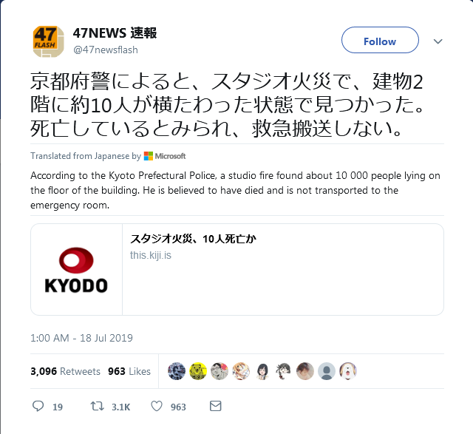Click the reply speech bubble icon

38,406
